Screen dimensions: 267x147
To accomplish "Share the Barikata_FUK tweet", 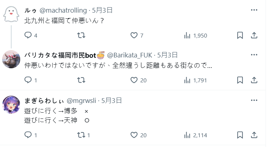I will click(254, 80).
